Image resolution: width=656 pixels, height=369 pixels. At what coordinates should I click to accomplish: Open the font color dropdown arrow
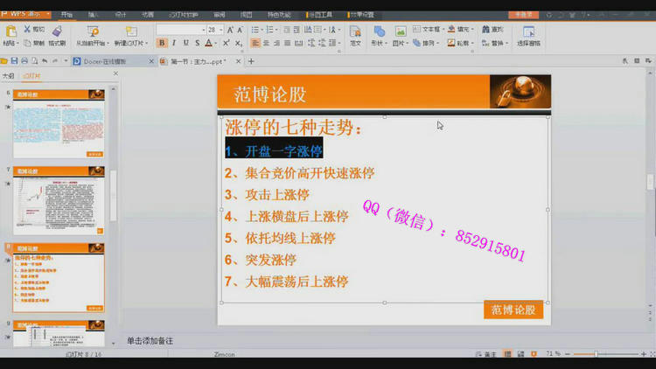216,43
